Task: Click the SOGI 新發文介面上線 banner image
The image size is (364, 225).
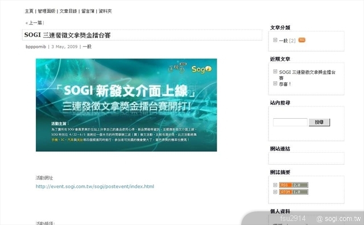Action: pyautogui.click(x=126, y=105)
